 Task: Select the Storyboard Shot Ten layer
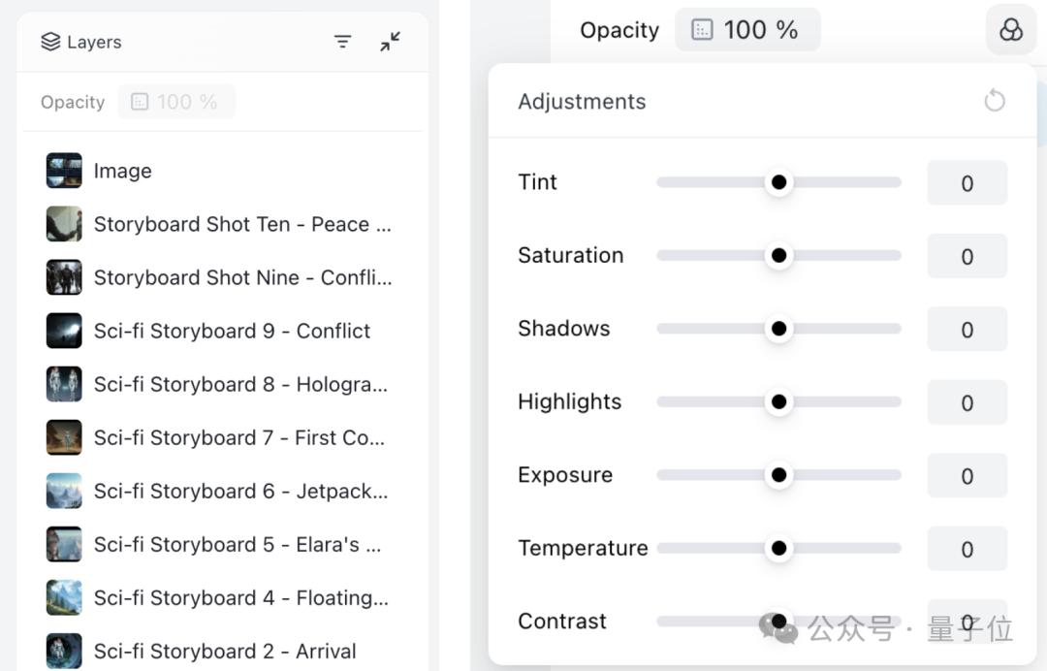(242, 224)
